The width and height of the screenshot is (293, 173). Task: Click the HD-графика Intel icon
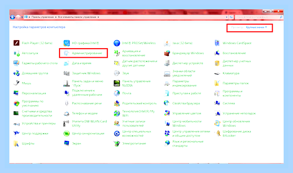[67, 43]
